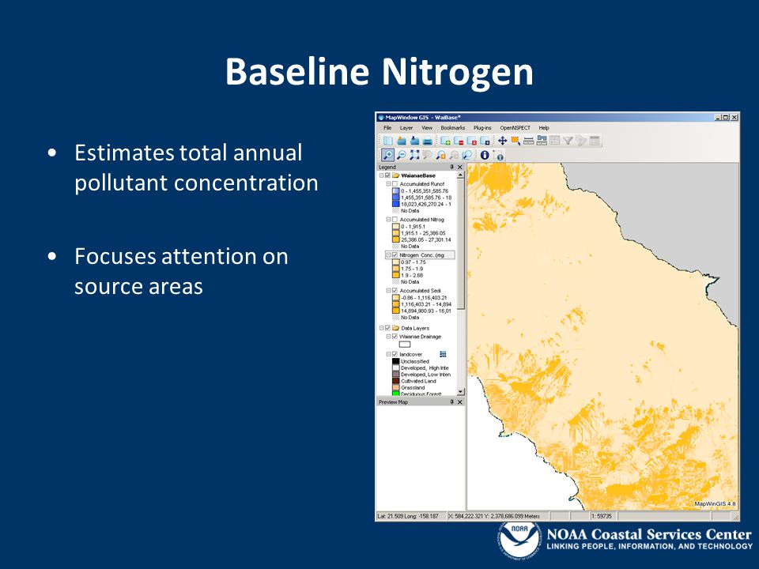
Task: Toggle the Waianae Drainage layer checkbox
Action: (x=395, y=337)
